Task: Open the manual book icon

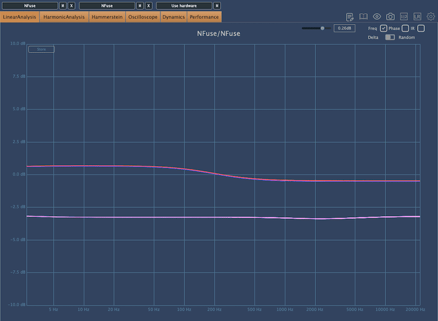Action: click(x=363, y=17)
